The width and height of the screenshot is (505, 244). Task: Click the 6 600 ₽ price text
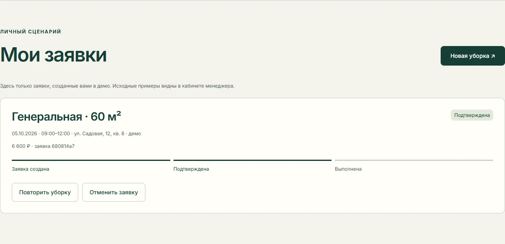tap(21, 146)
